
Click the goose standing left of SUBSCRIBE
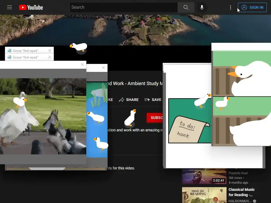130,118
